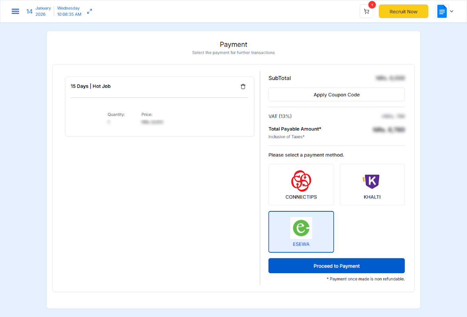The height and width of the screenshot is (317, 467).
Task: Select the CONNECTIPS payment method label
Action: (301, 197)
